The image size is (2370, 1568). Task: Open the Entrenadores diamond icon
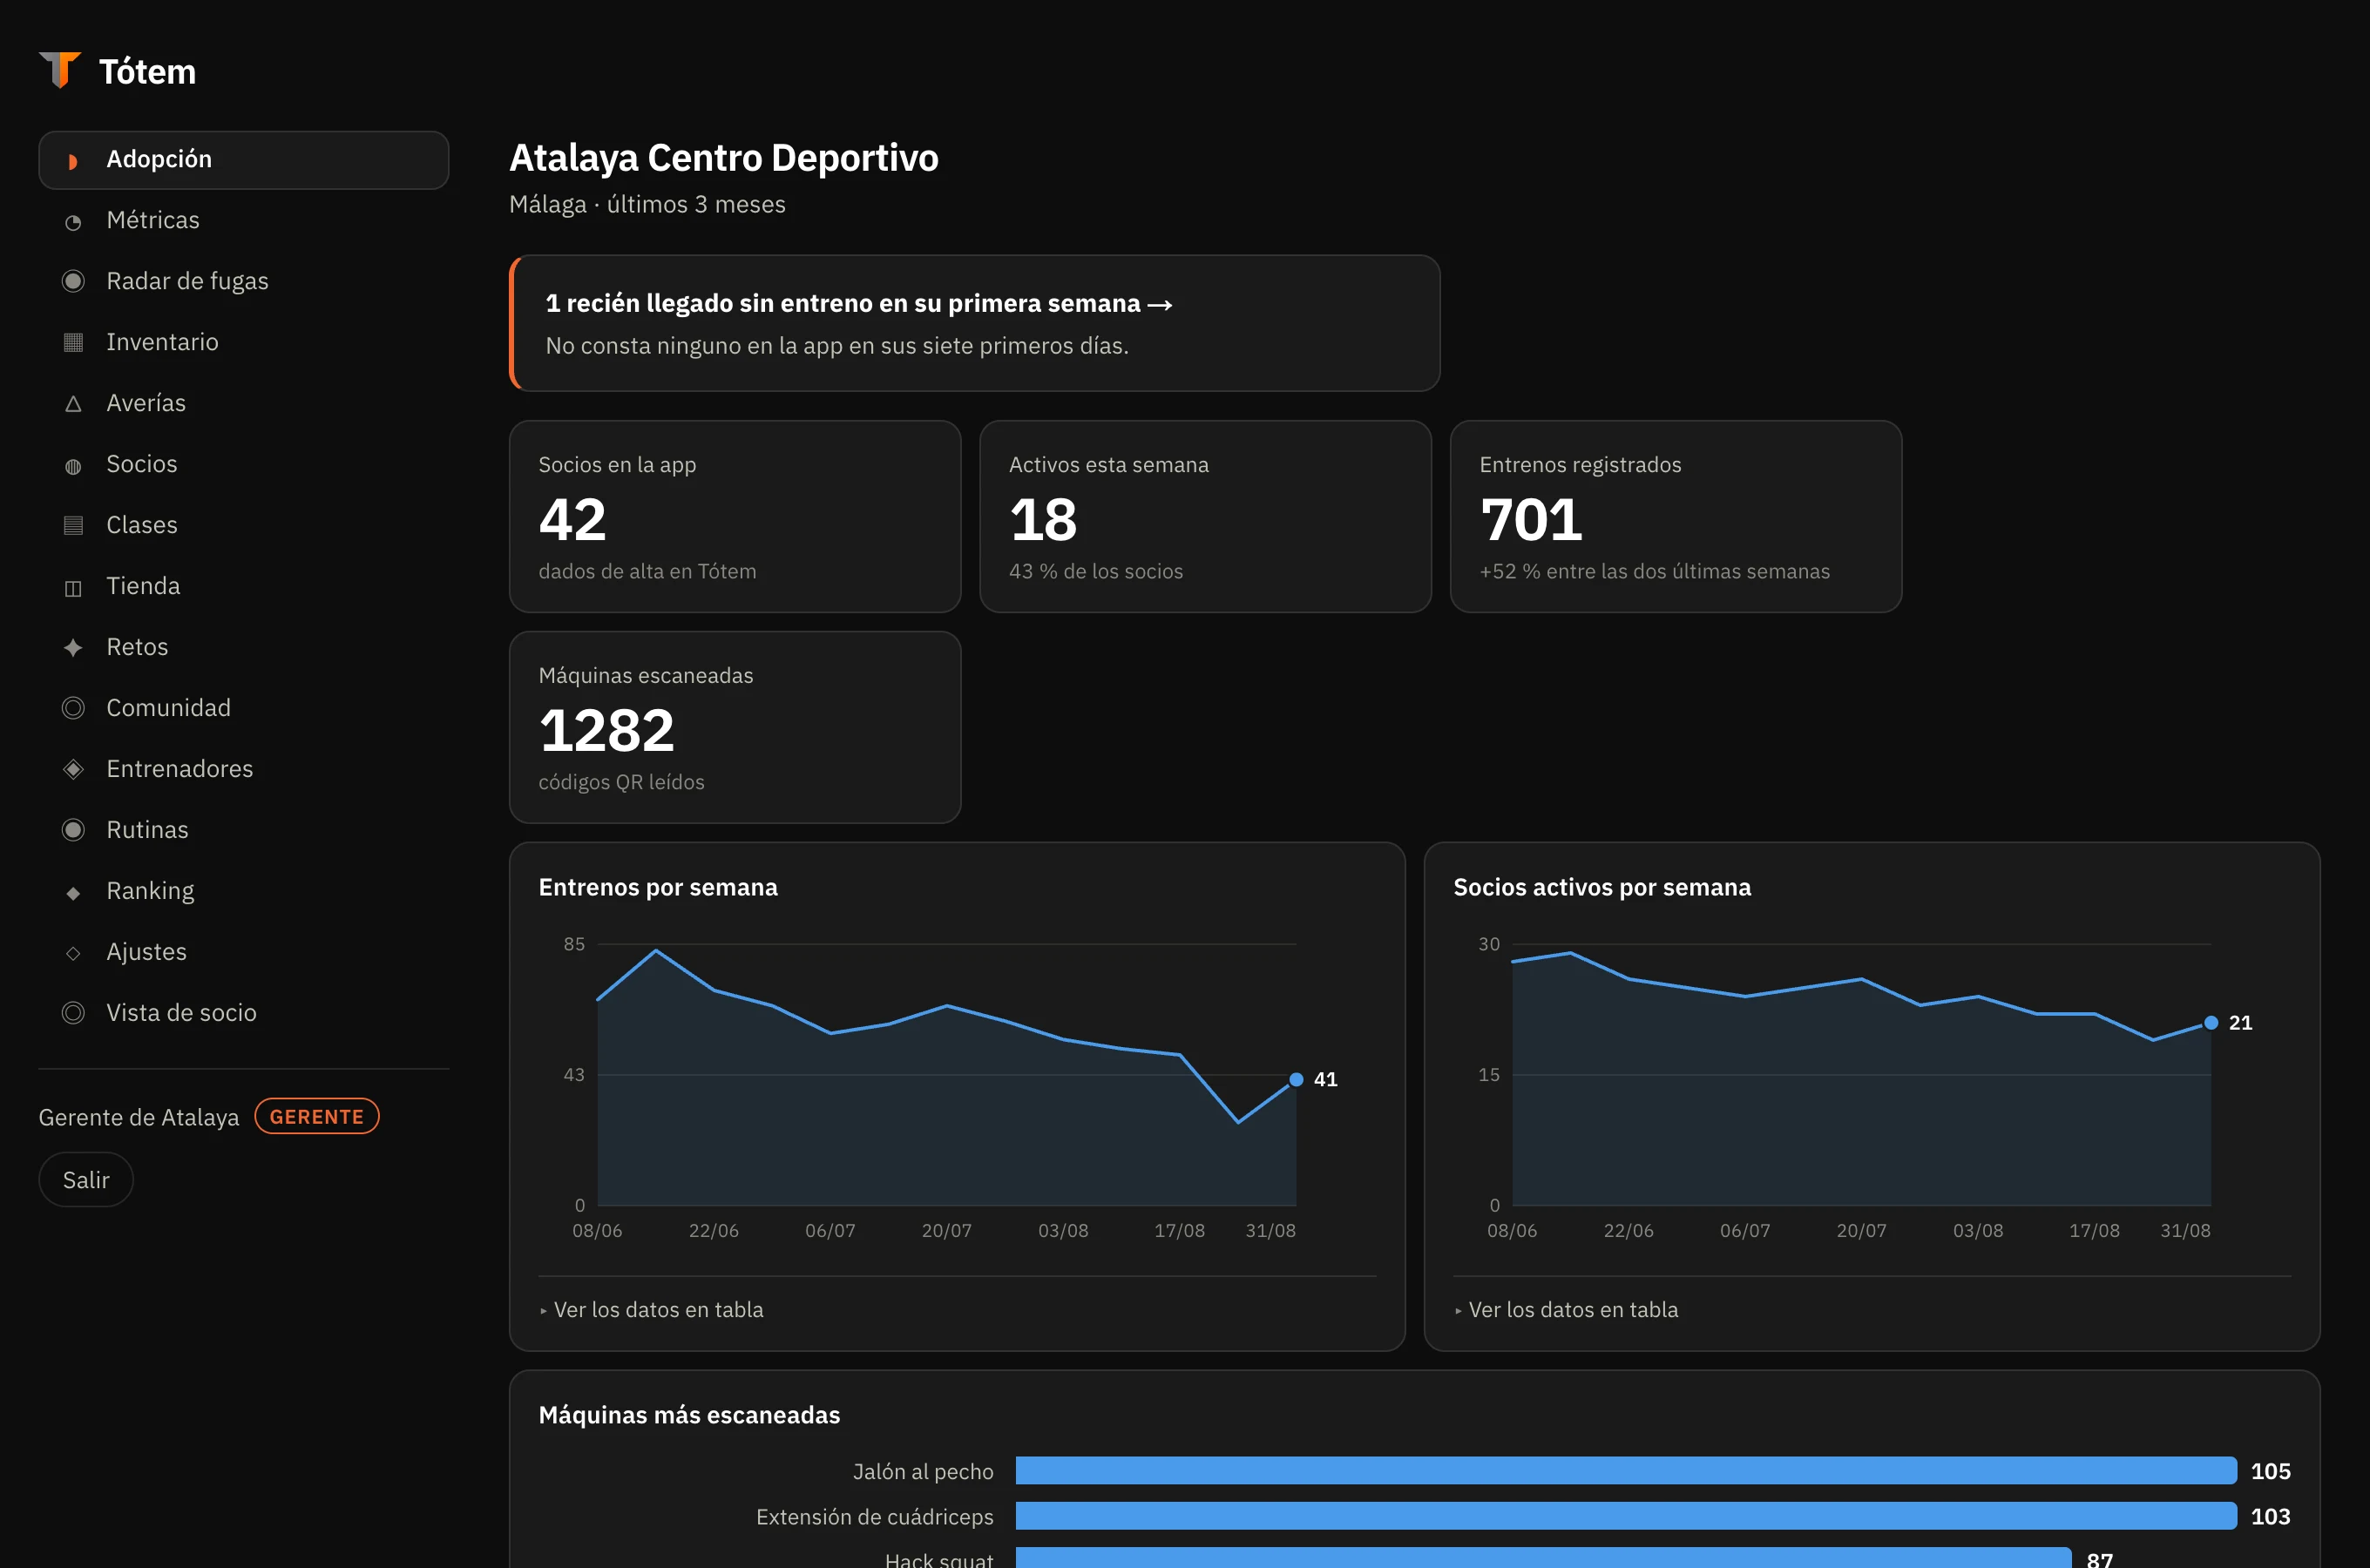point(73,769)
